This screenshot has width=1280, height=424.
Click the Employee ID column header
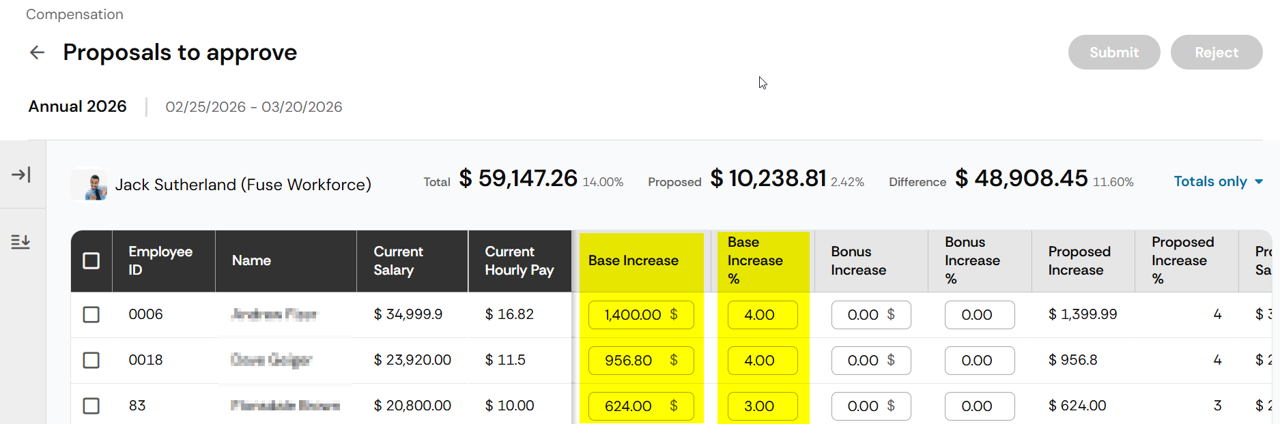click(x=160, y=260)
